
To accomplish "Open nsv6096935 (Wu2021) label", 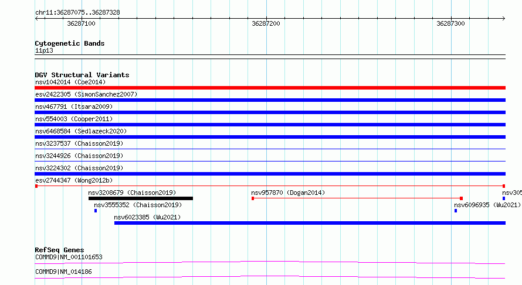I will tap(487, 205).
